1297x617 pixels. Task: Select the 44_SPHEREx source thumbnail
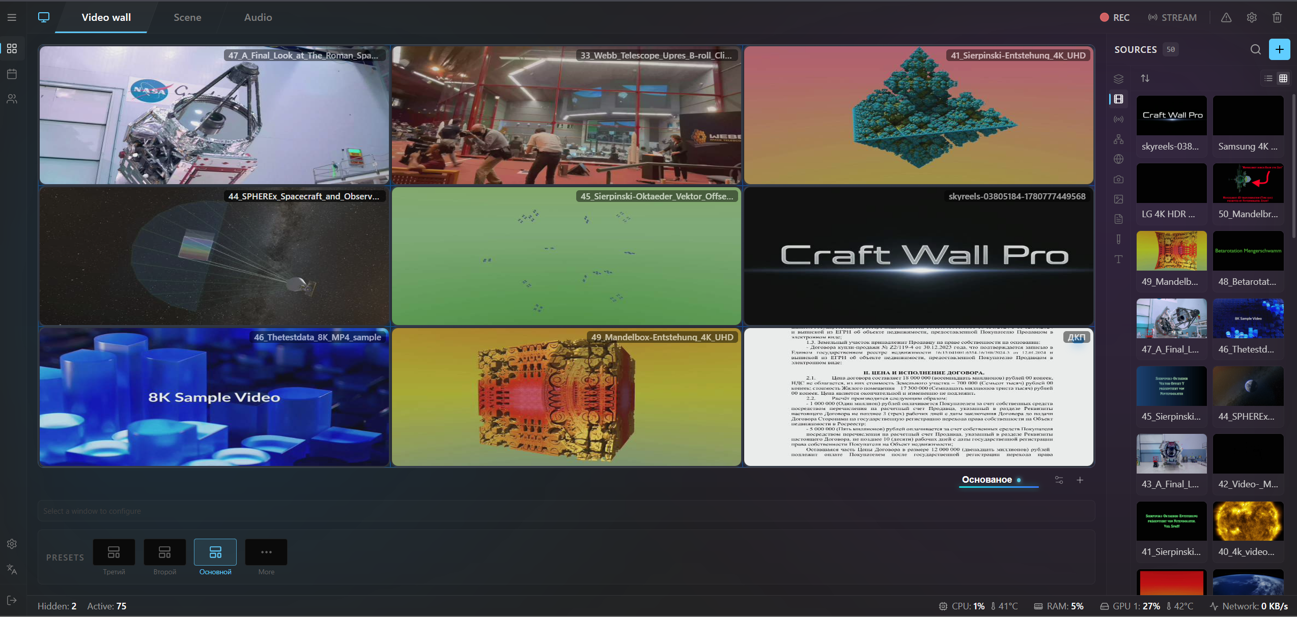point(1248,386)
